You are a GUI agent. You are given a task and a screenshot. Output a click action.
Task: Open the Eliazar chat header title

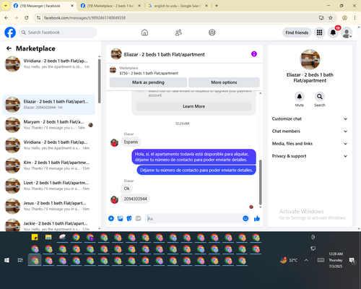point(164,55)
